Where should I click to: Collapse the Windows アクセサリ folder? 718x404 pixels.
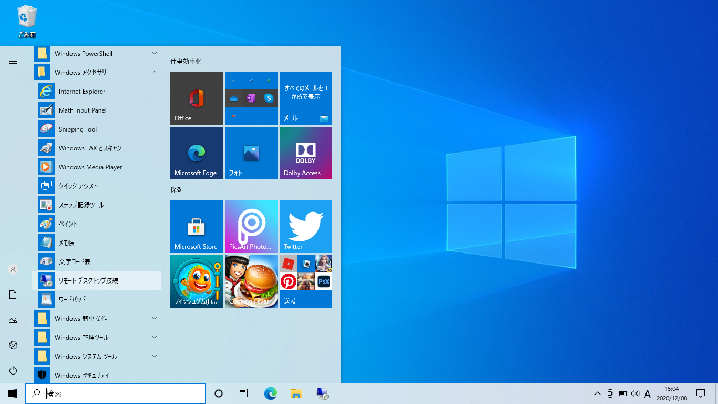tap(96, 72)
